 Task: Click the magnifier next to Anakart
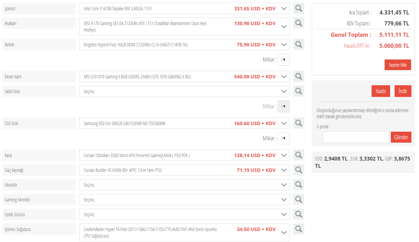point(298,23)
